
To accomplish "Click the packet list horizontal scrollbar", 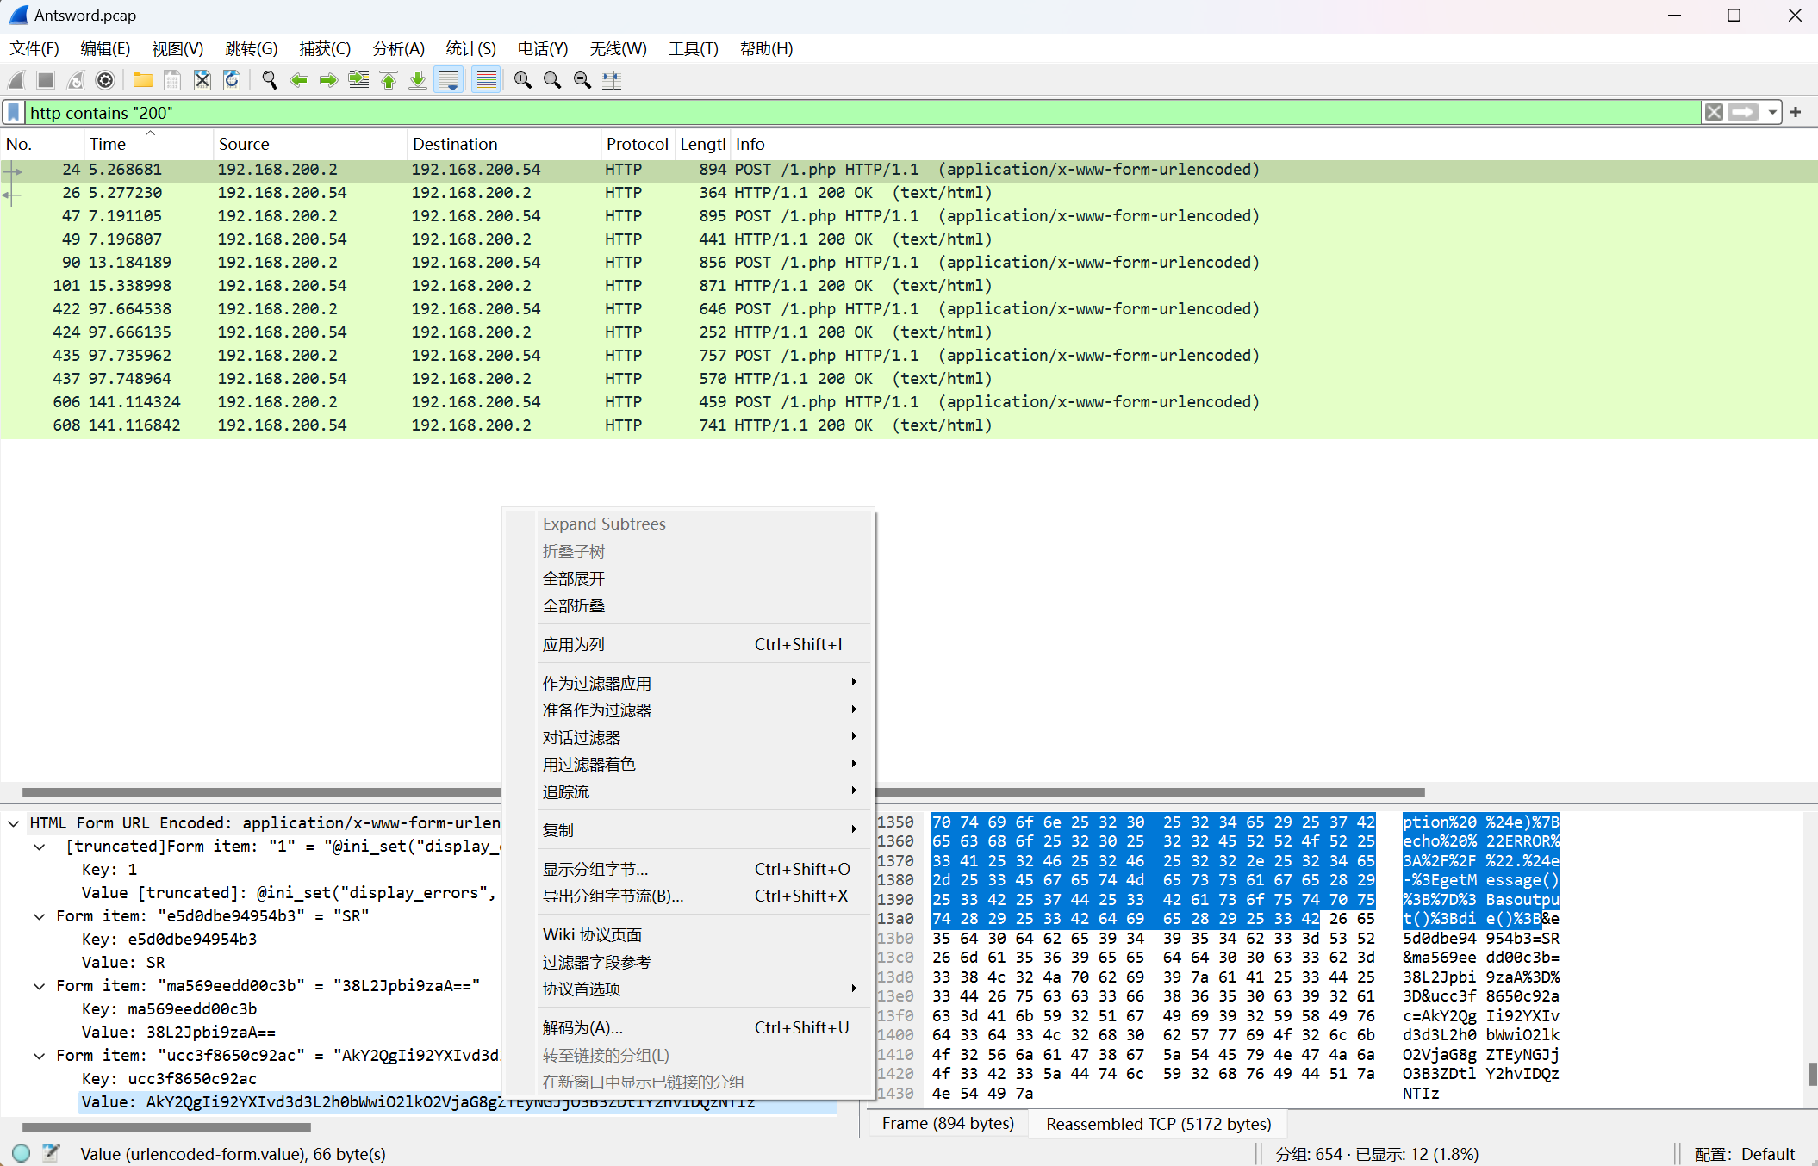I will click(258, 792).
